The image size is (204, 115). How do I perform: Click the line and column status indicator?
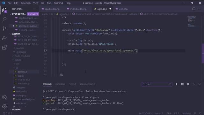click(x=145, y=113)
